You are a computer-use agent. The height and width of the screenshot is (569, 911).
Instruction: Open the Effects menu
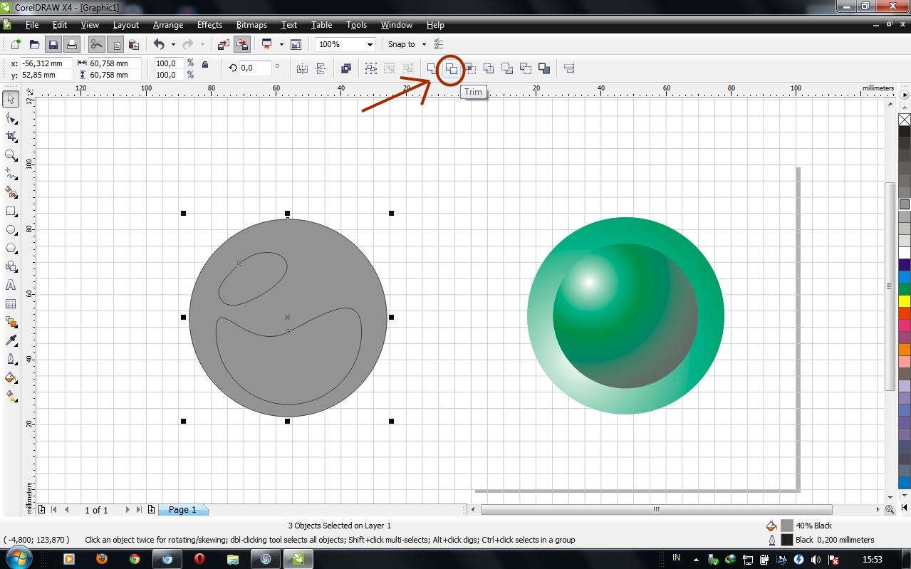(x=209, y=24)
